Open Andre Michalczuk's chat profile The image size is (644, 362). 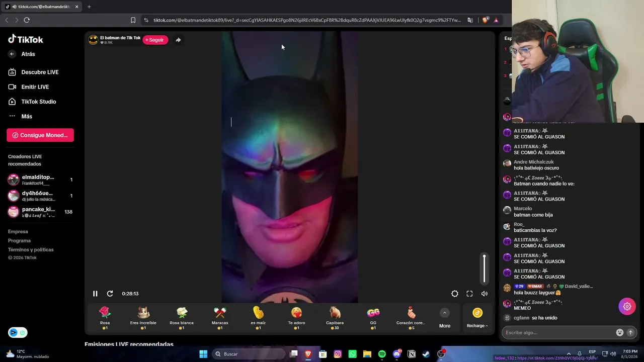[x=533, y=162]
